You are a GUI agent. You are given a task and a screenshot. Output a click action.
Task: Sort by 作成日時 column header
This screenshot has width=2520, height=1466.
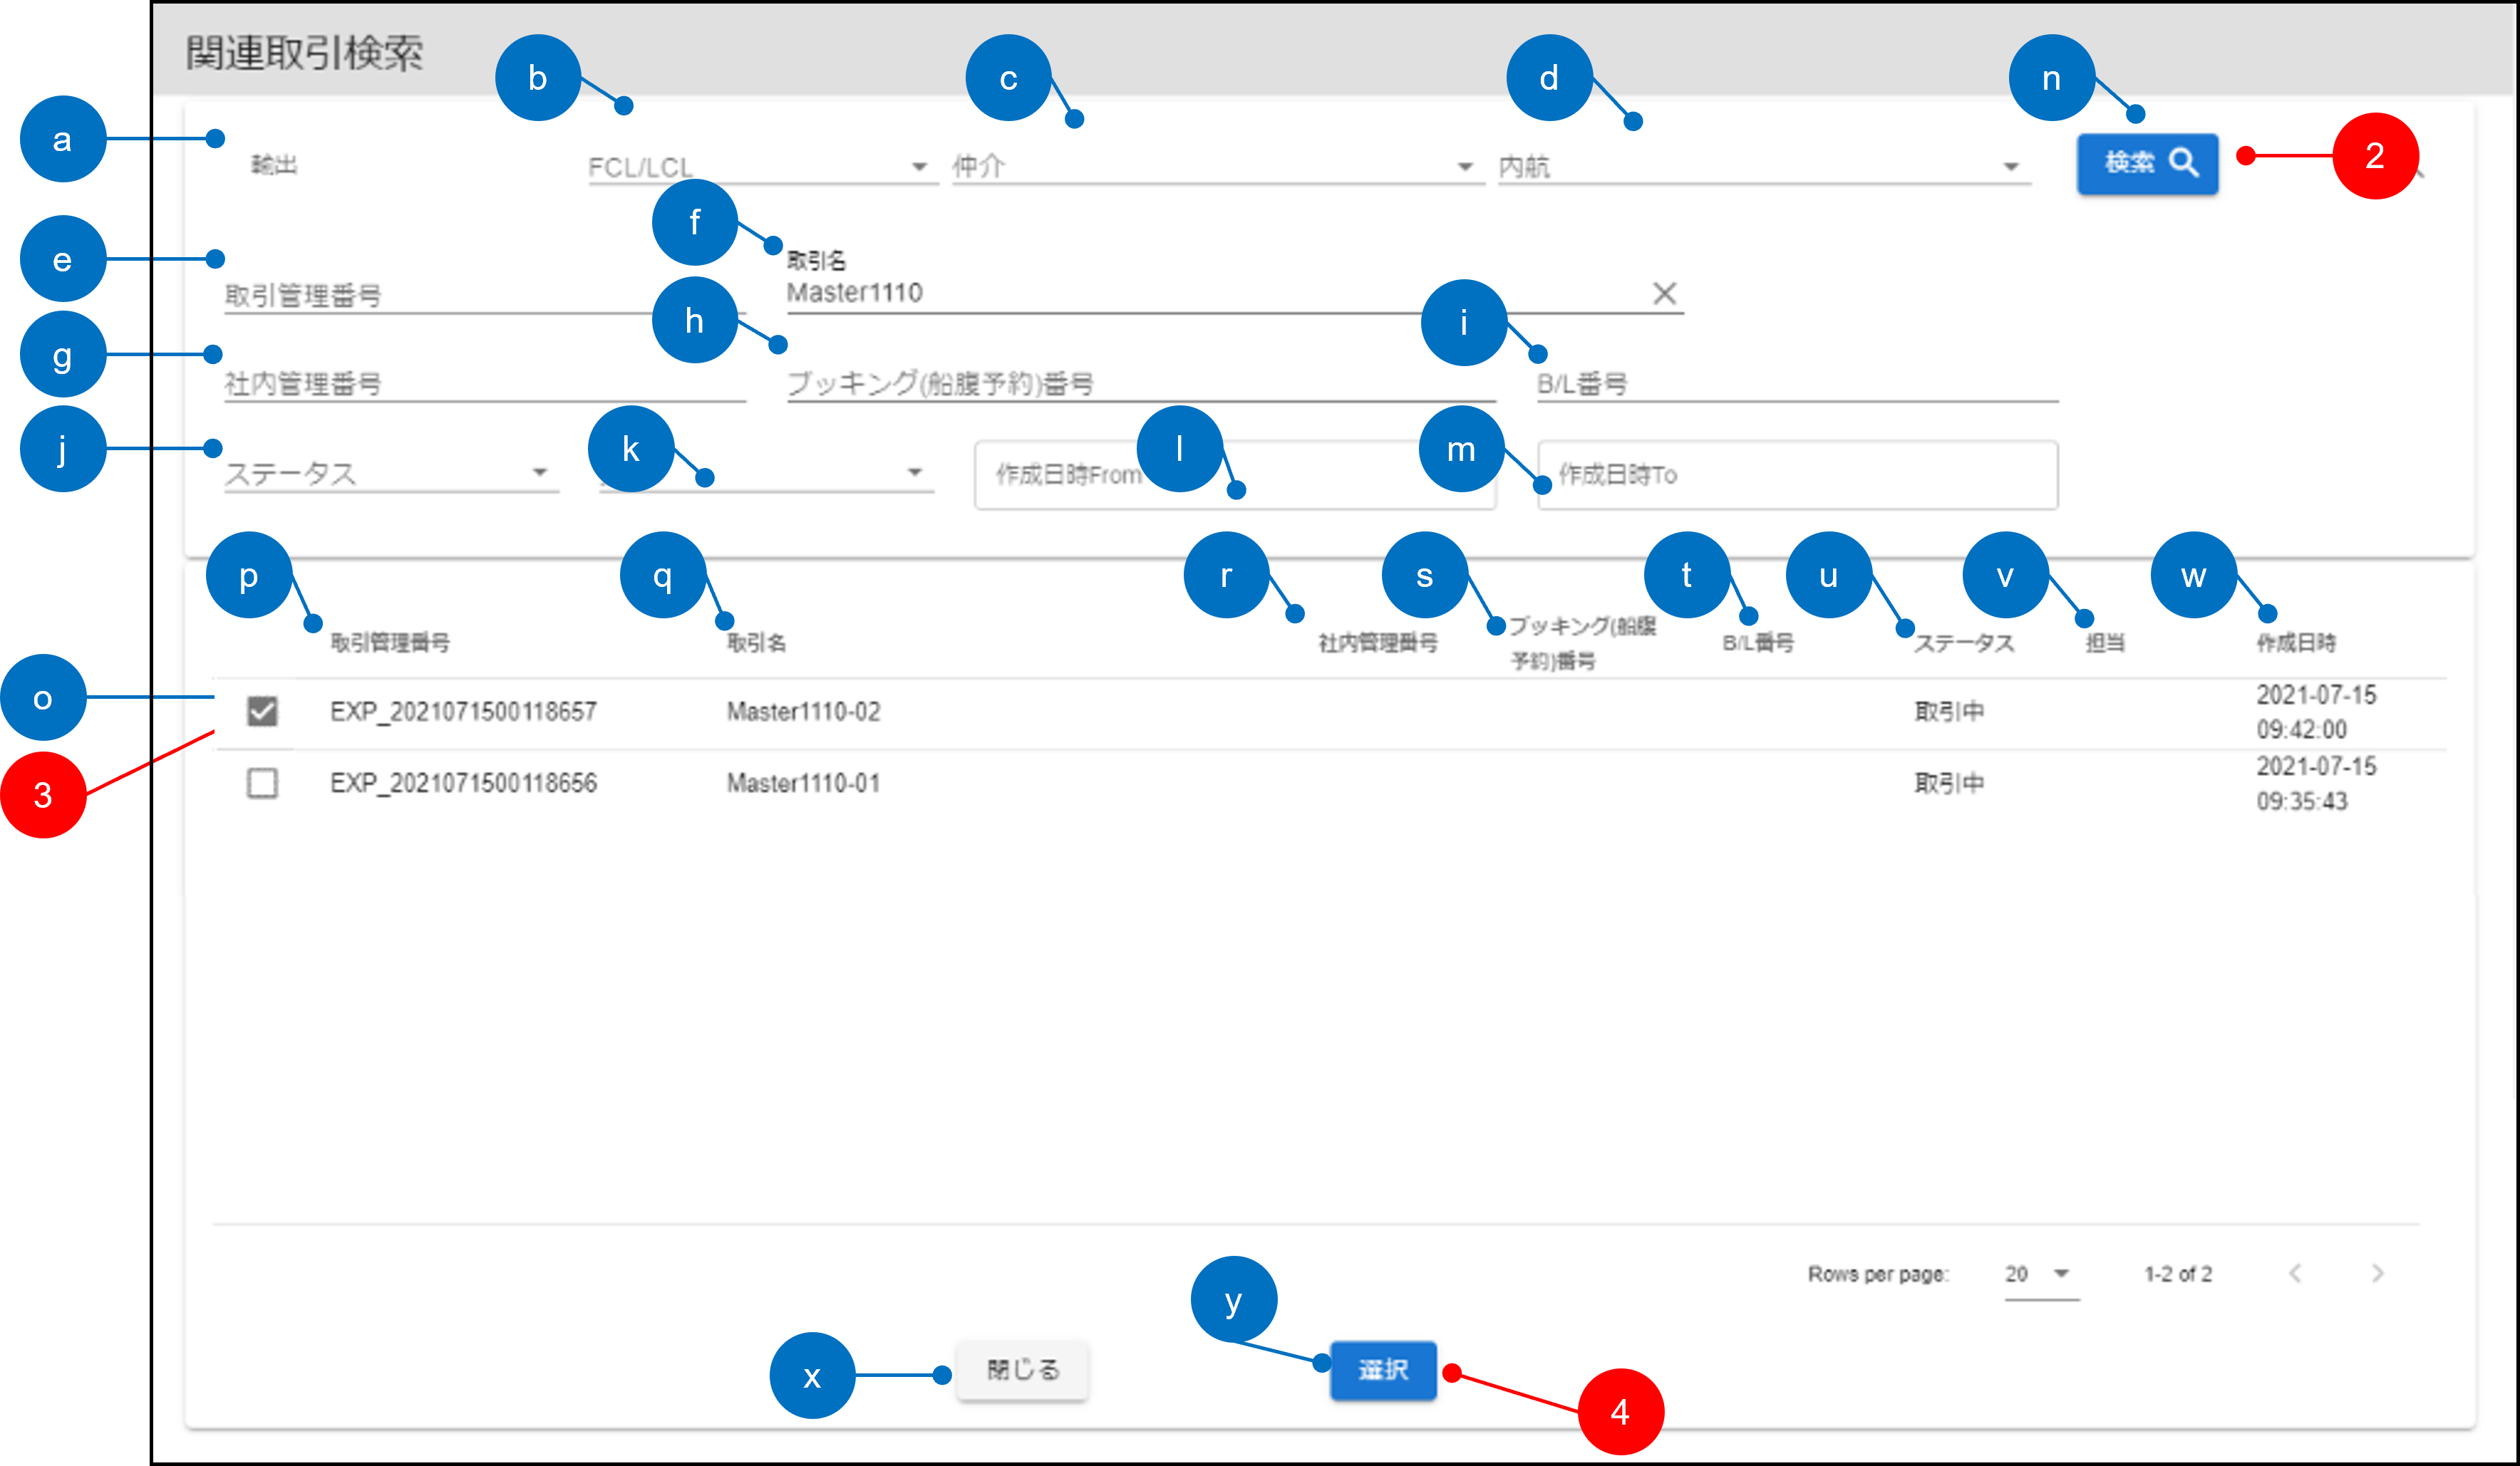click(2296, 643)
